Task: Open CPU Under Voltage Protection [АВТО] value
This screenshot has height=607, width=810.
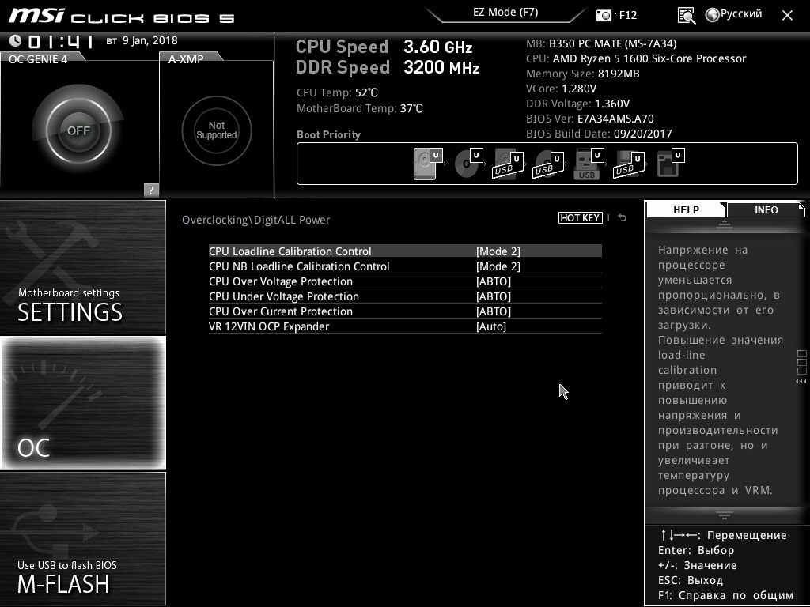Action: [494, 296]
